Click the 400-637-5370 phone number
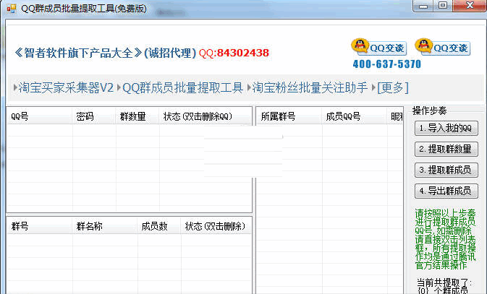487x294 pixels. [387, 64]
